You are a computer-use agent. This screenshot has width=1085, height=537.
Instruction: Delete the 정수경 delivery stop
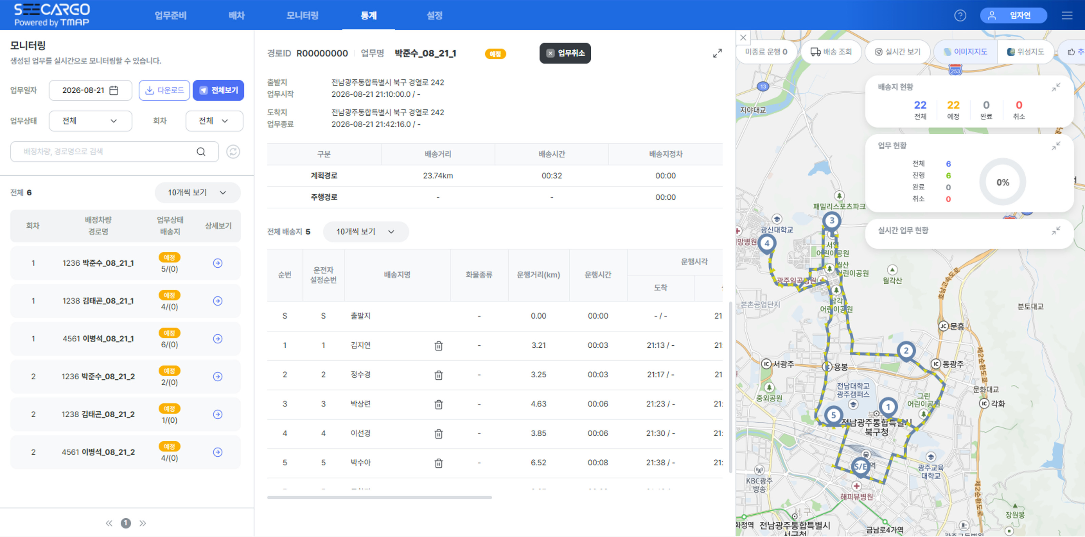438,375
